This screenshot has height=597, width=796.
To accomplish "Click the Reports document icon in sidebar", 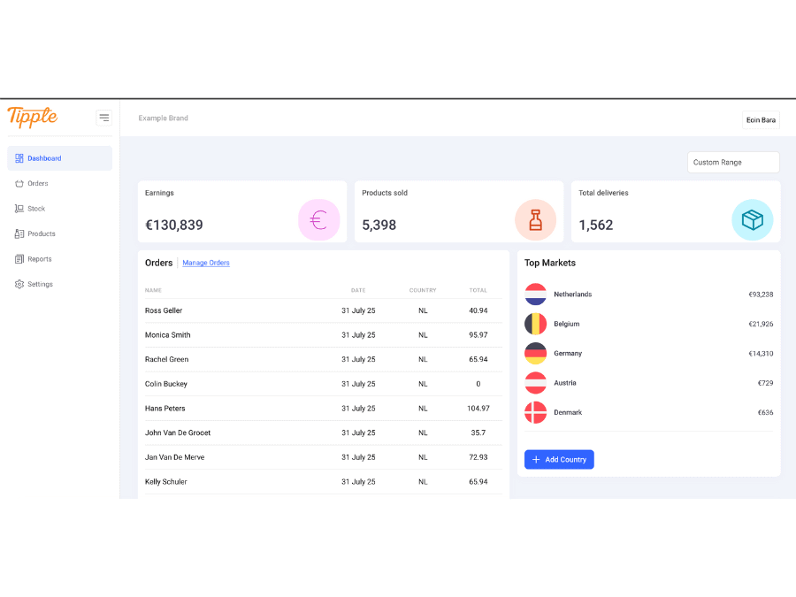I will click(x=19, y=259).
